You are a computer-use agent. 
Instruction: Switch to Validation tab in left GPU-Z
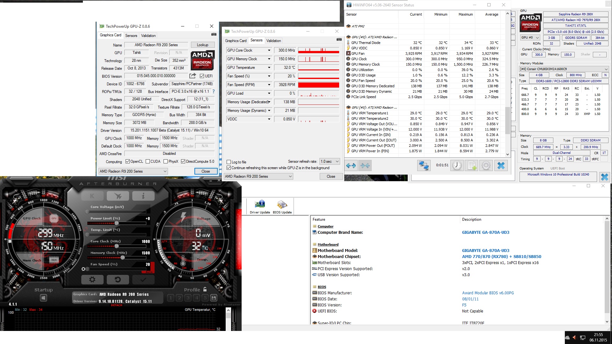pos(149,36)
